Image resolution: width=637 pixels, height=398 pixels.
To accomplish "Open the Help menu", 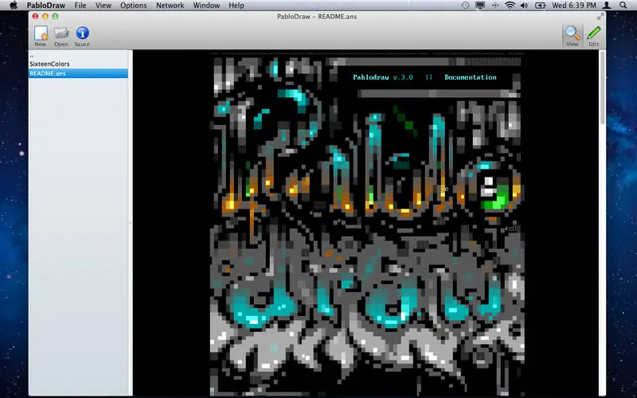I will pos(236,6).
